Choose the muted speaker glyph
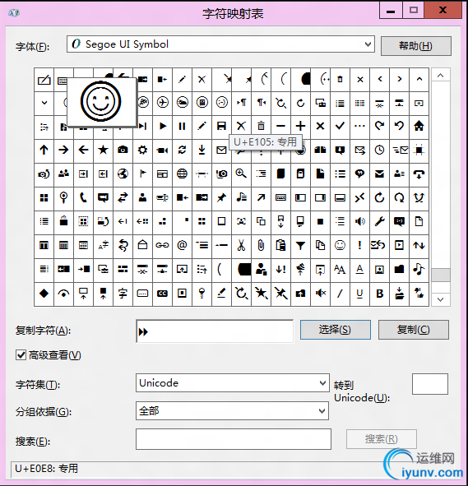Screen dimensions: 468x486 pos(320,294)
